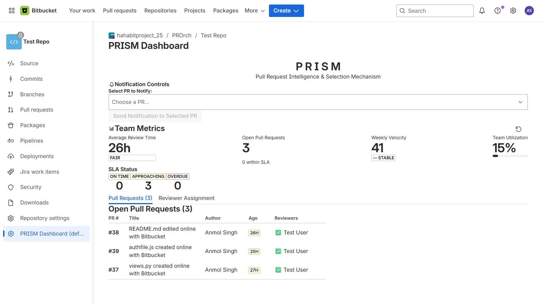Click the Team Utilization progress bar
Viewport: 543px width, 305px height.
coord(510,156)
